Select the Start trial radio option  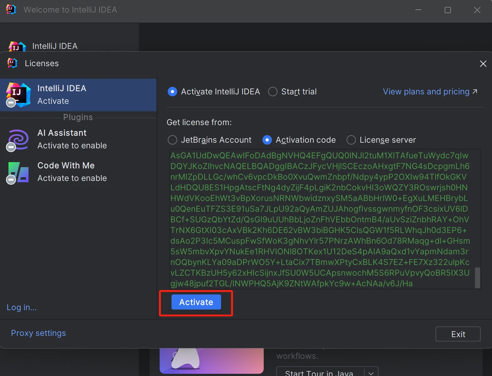coord(273,92)
